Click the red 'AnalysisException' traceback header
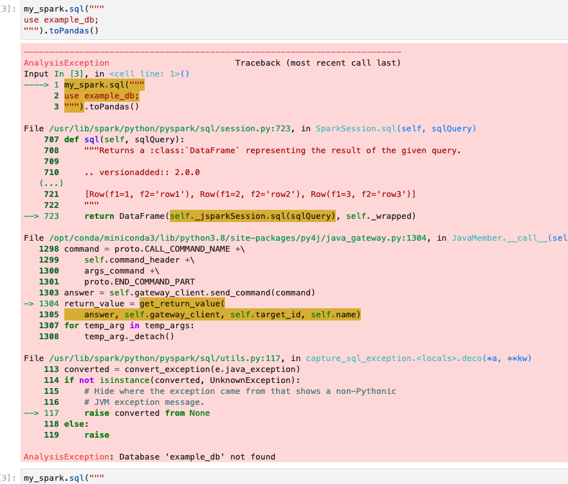 click(x=66, y=63)
